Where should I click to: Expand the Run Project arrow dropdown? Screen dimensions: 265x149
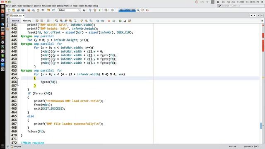tap(102, 10)
